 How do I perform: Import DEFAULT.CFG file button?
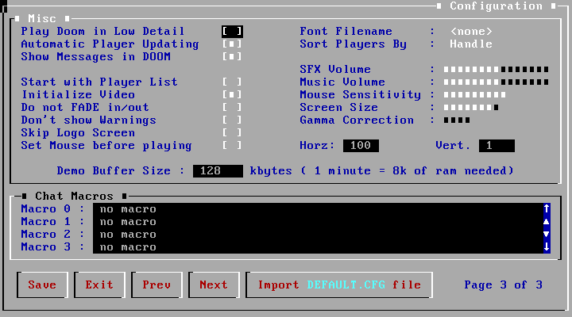click(x=339, y=285)
